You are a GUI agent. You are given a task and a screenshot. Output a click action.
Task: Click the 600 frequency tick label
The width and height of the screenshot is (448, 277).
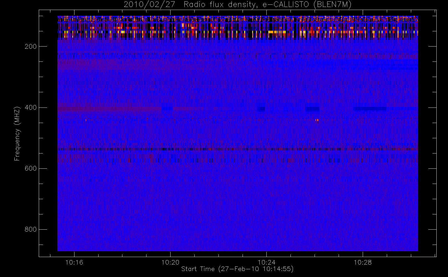[31, 168]
